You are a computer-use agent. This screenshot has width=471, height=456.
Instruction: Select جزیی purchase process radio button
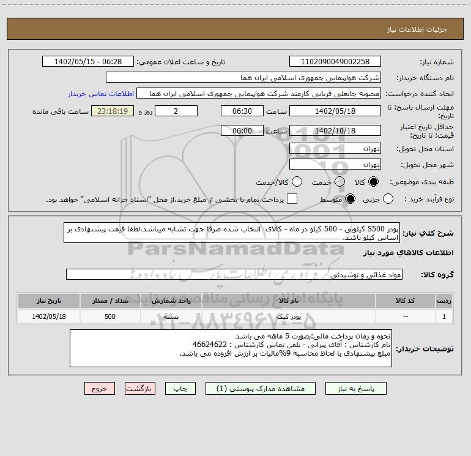388,199
